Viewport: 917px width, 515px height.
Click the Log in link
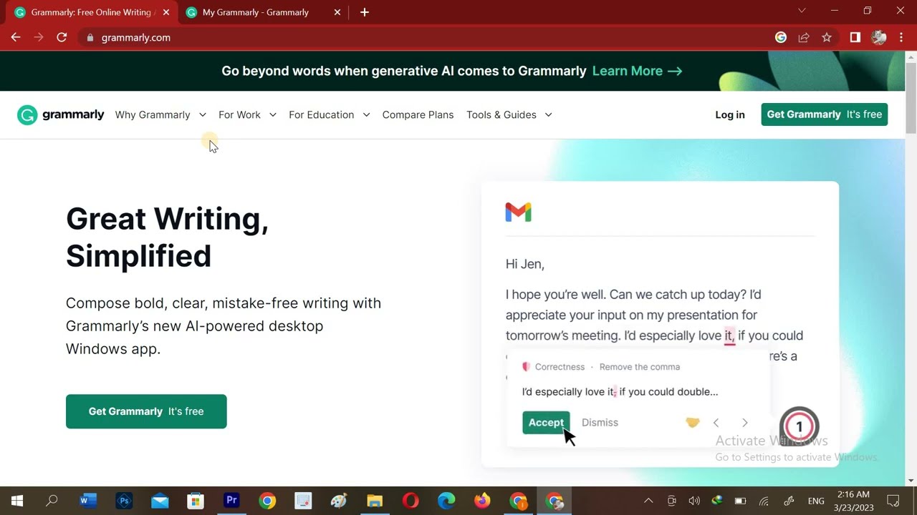tap(730, 114)
